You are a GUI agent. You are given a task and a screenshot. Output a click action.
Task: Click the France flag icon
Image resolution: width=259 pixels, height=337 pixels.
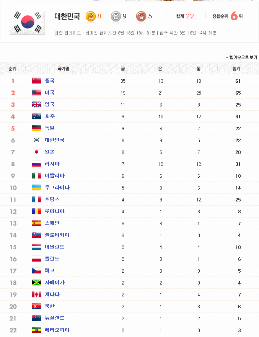[x=36, y=199]
